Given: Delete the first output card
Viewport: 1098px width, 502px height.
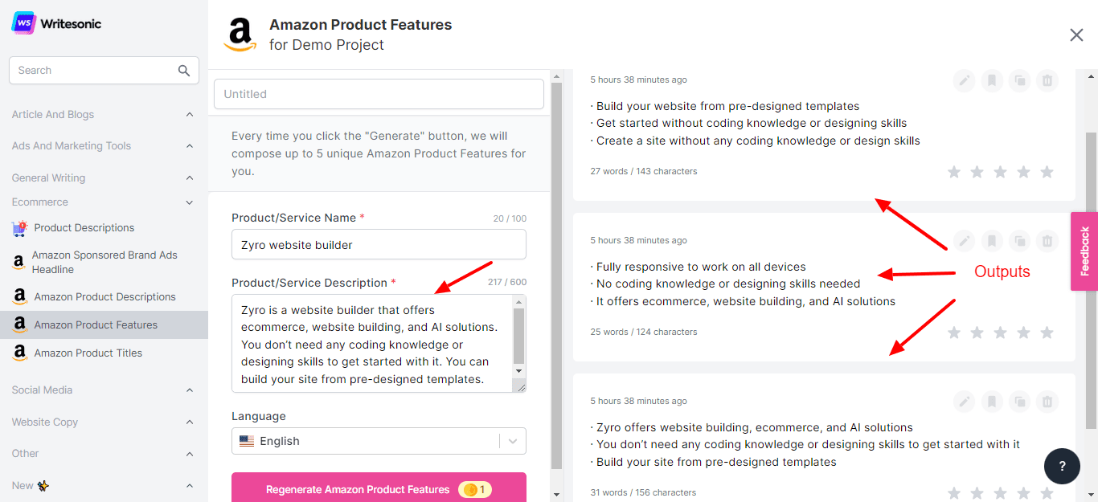Looking at the screenshot, I should click(1047, 80).
